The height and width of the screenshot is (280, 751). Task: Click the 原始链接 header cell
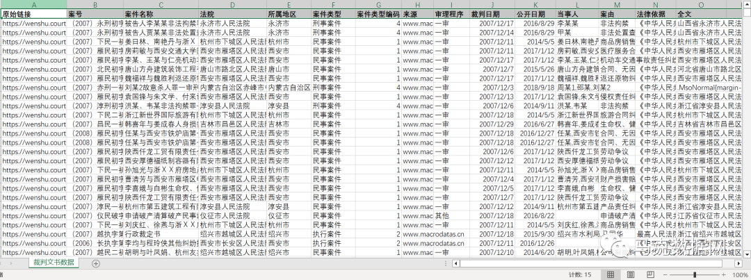coord(33,14)
